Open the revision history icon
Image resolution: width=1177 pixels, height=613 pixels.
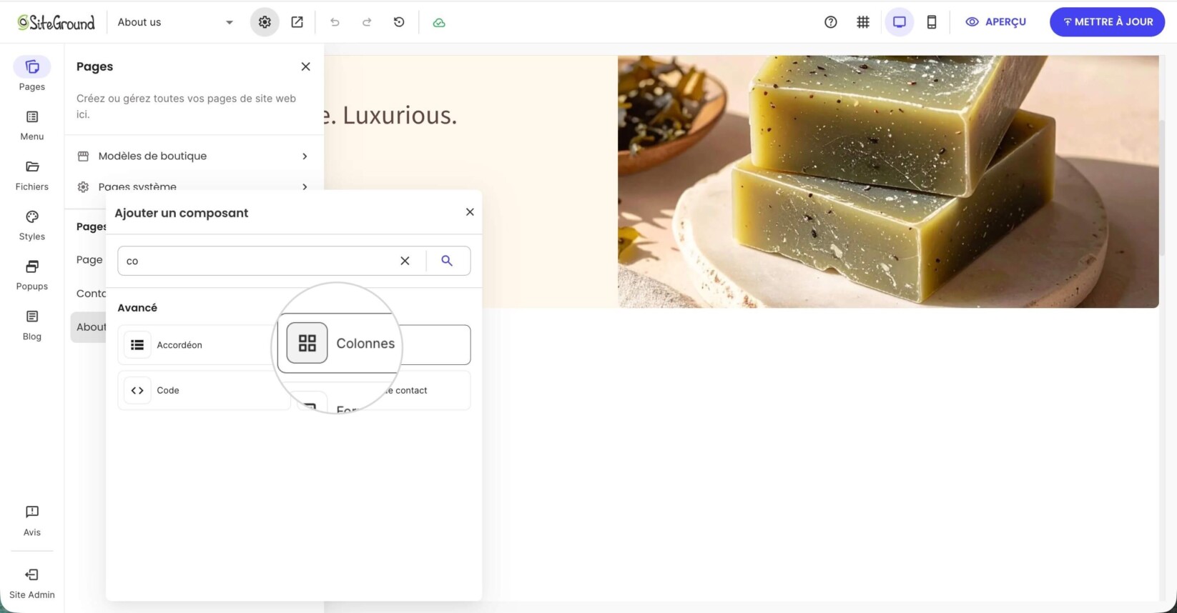(399, 22)
